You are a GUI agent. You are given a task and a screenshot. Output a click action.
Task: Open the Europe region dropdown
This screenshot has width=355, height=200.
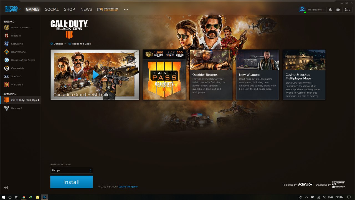[72, 170]
